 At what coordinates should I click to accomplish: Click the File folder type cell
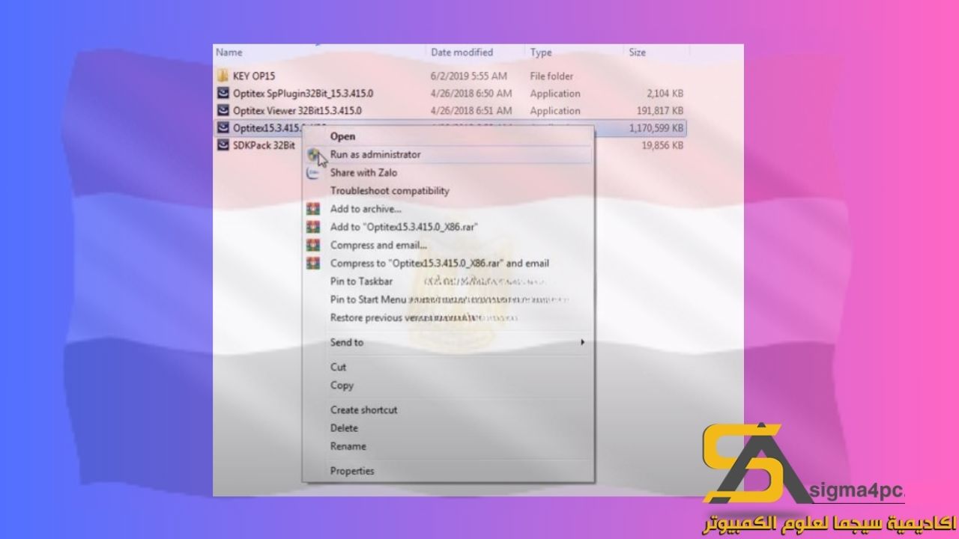coord(551,76)
